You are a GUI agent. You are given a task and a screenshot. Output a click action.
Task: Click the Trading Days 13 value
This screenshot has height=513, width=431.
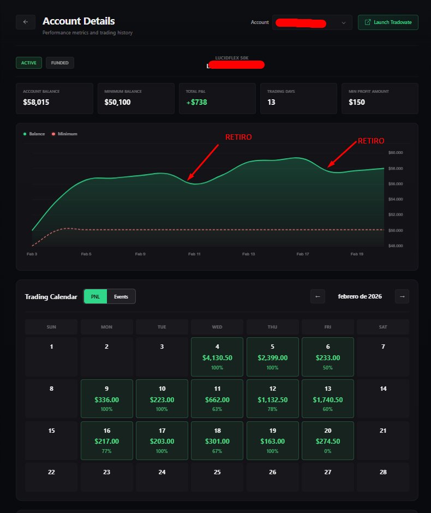click(x=271, y=103)
